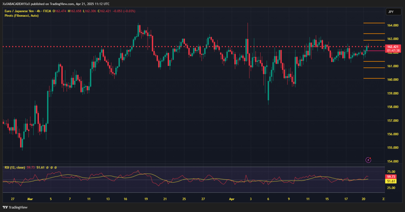Click the 16 date label on time axis
Screen dimensions: 405x212
(126, 199)
